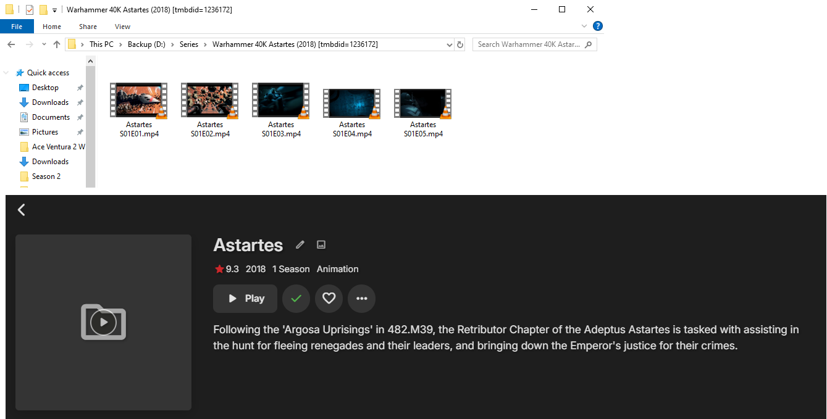
Task: Click the Play button
Action: tap(245, 299)
